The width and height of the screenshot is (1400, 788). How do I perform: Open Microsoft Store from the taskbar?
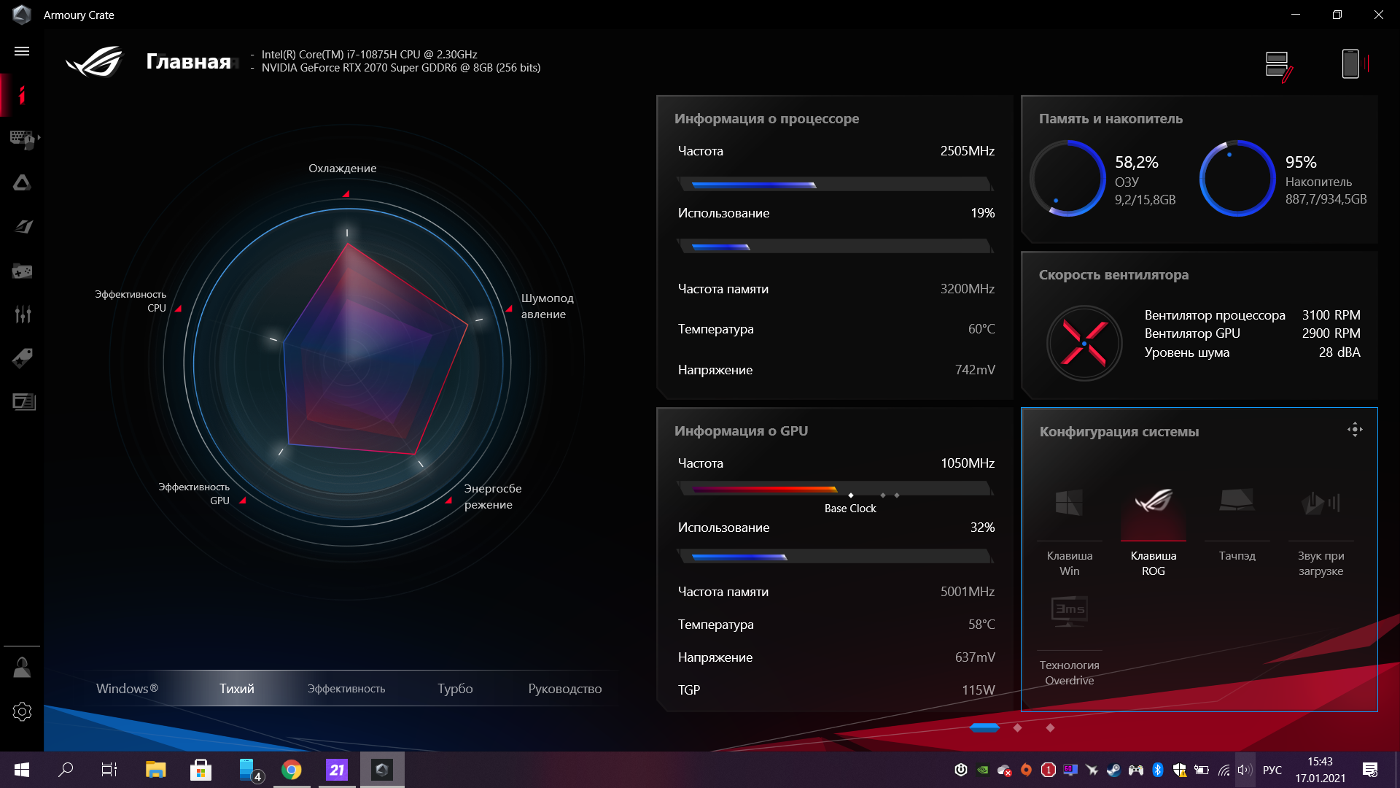[201, 770]
